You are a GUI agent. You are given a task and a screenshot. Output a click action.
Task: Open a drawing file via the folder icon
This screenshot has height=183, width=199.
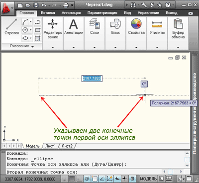pos(28,5)
